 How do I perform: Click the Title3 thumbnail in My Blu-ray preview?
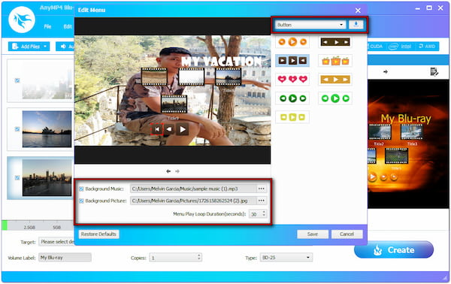pyautogui.click(x=412, y=132)
